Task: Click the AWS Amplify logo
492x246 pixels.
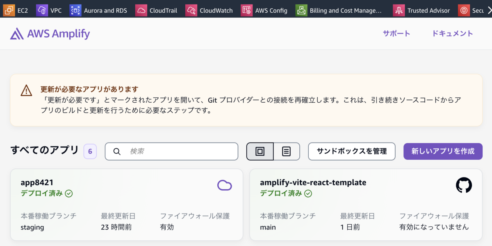Action: click(x=50, y=34)
